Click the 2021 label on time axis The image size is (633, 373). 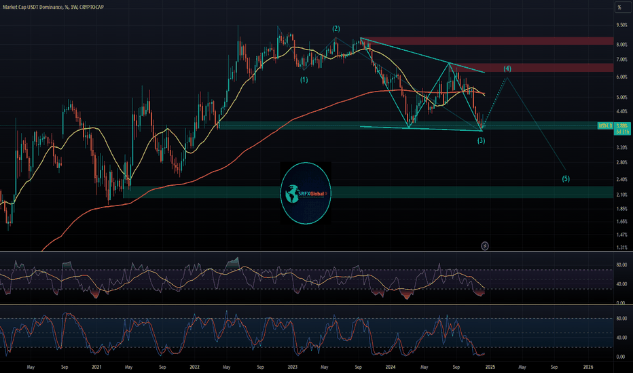(x=96, y=367)
